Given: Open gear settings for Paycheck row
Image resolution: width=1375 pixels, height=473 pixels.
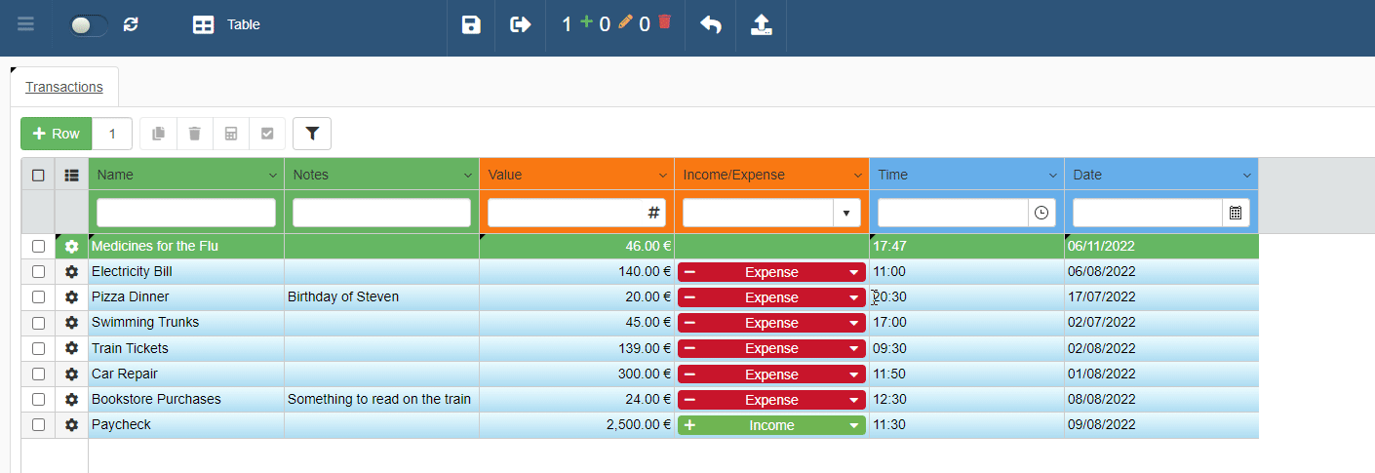Looking at the screenshot, I should (71, 425).
